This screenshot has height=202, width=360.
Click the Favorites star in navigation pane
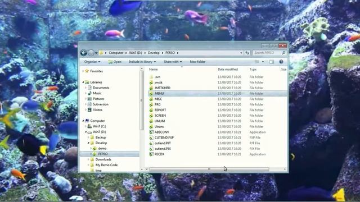(87, 71)
